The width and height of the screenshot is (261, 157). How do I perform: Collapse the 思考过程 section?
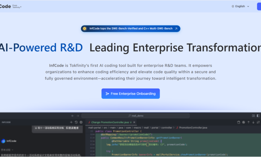coord(7,150)
